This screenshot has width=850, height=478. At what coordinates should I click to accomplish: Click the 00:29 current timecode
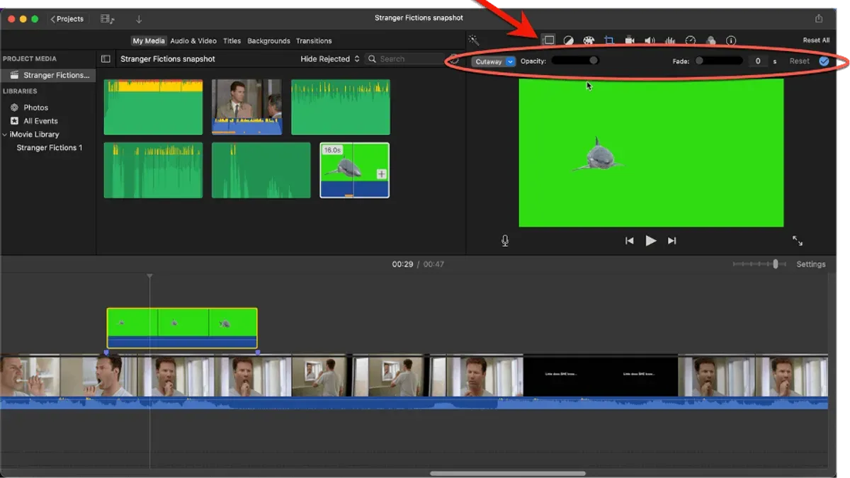point(402,264)
